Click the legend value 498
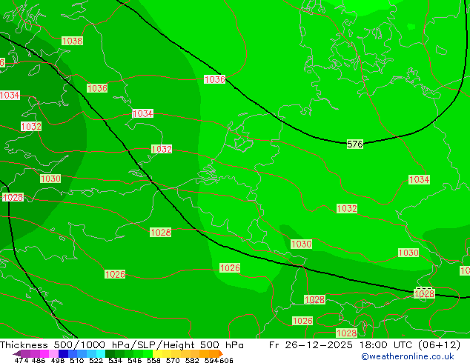 (x=58, y=360)
